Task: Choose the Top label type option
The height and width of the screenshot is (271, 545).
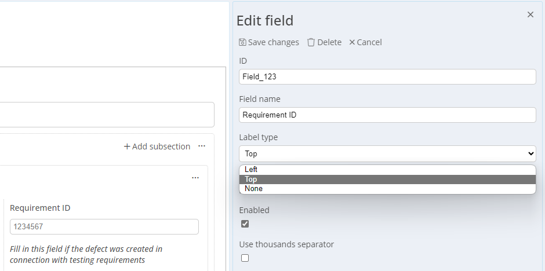Action: tap(387, 180)
